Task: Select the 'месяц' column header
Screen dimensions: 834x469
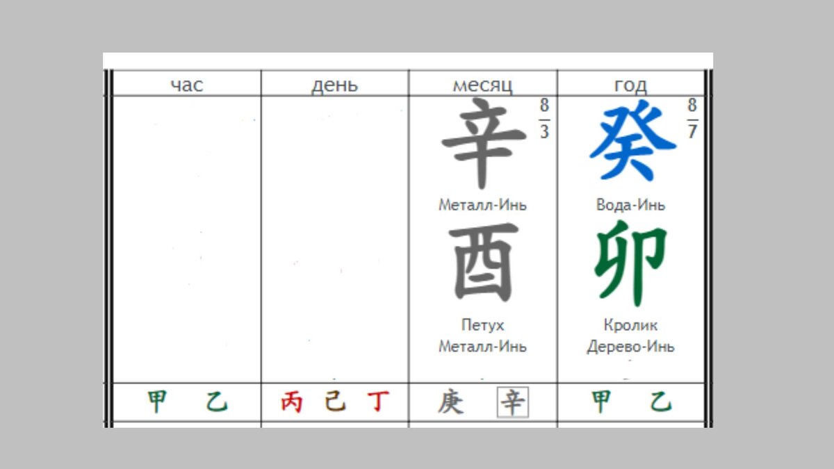Action: pyautogui.click(x=482, y=85)
